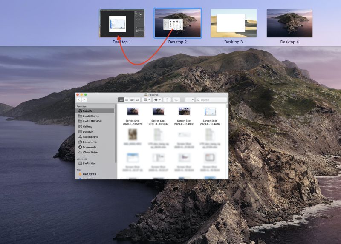Open the Desktop 3 space thumbnail
Screen dimensions: 341x244
click(234, 23)
